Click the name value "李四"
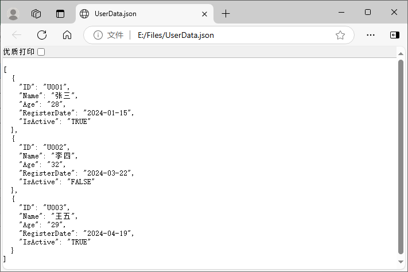Screen dimensions: 408x272 click(63, 156)
